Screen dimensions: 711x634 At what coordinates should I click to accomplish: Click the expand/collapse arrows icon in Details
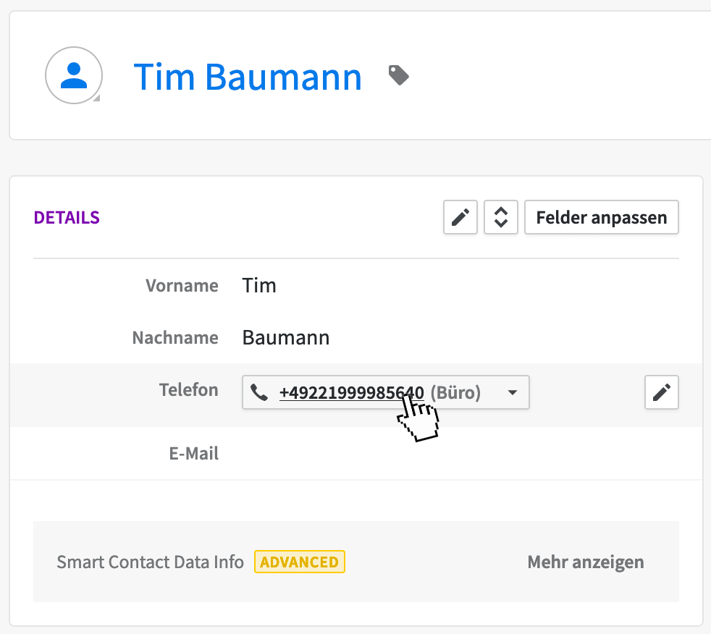coord(501,217)
